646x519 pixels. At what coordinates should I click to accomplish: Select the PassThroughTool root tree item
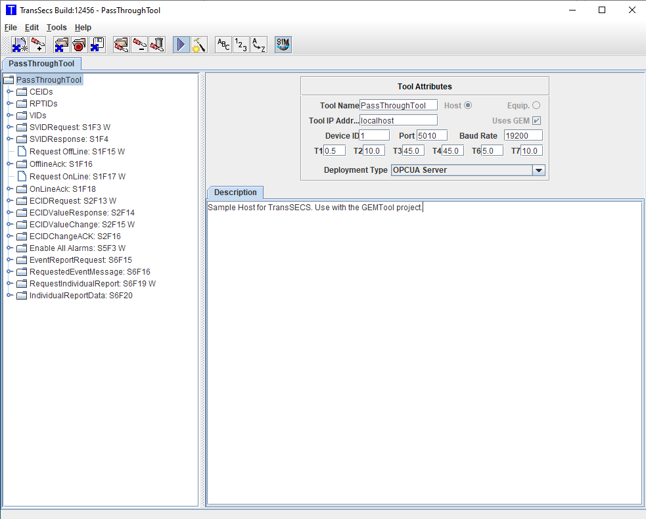[x=49, y=80]
